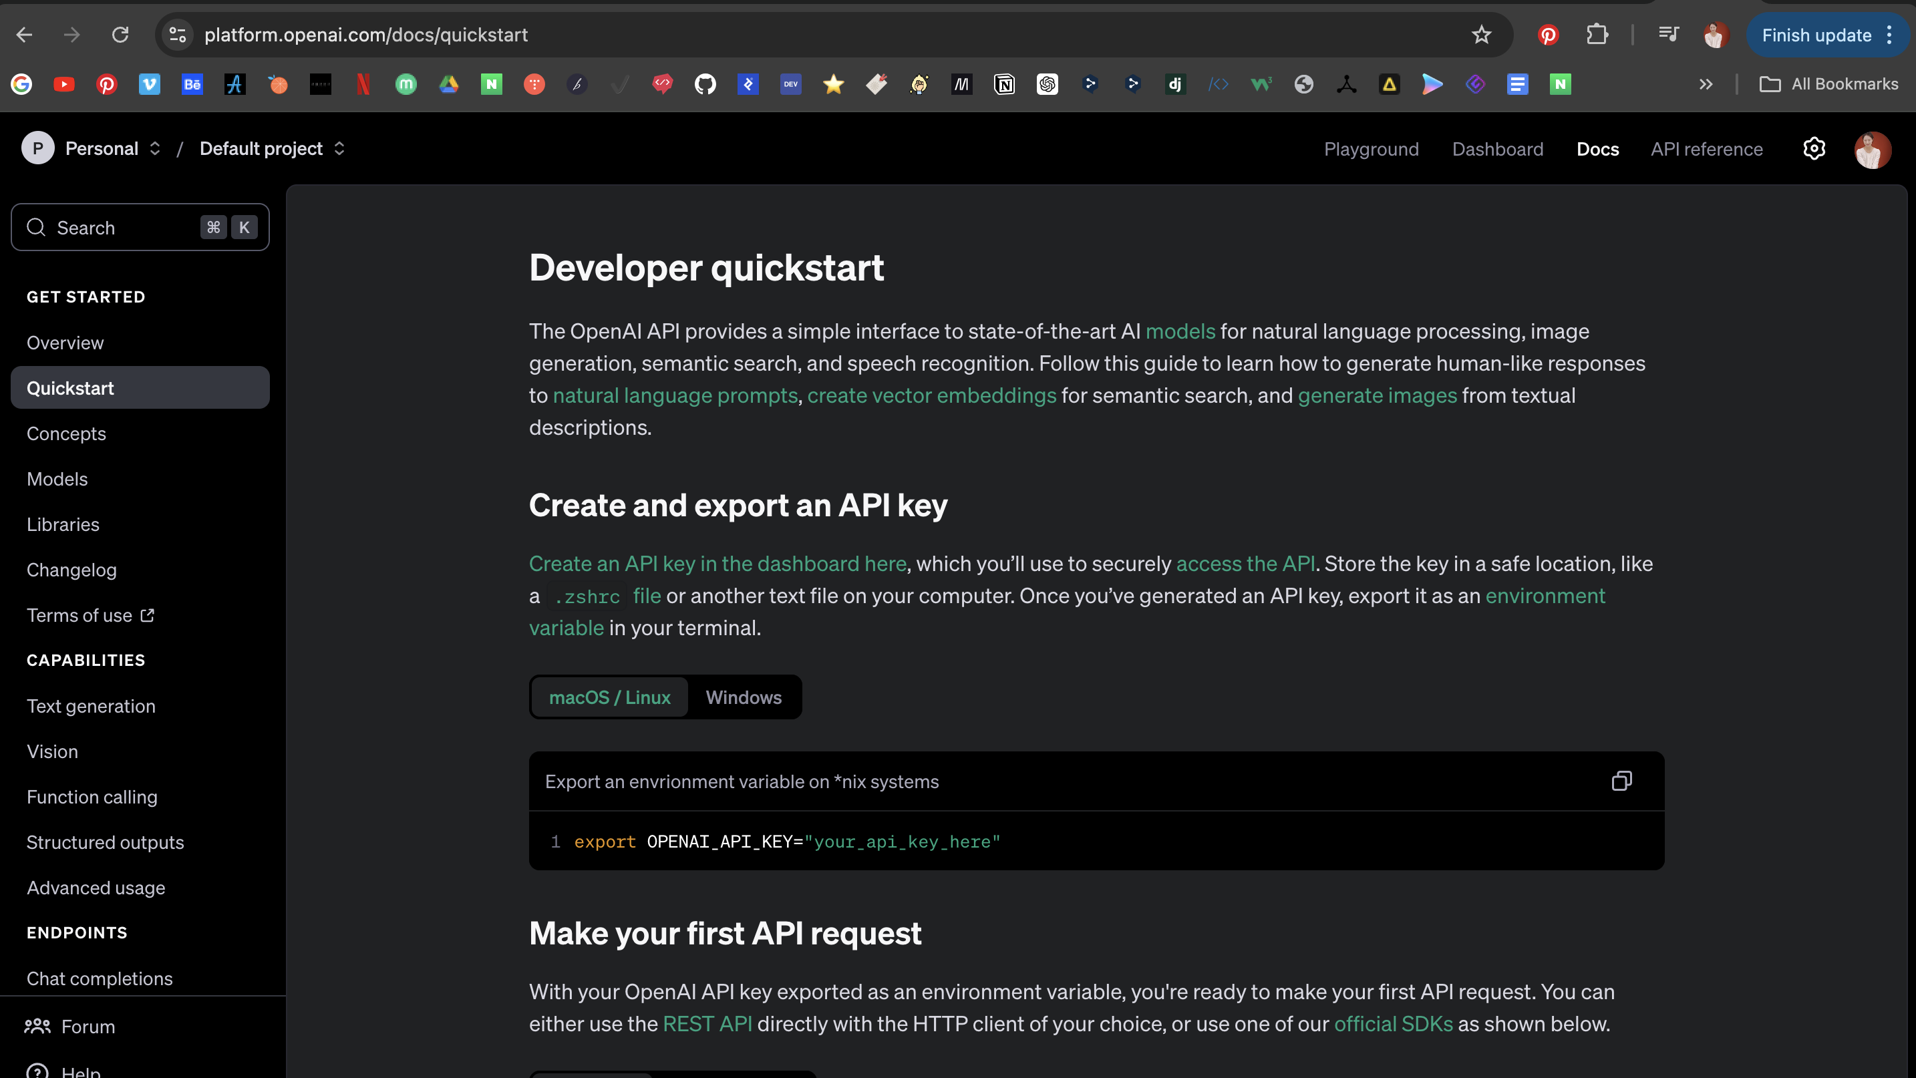This screenshot has width=1916, height=1078.
Task: Open the Notion bookmark icon
Action: (x=1004, y=84)
